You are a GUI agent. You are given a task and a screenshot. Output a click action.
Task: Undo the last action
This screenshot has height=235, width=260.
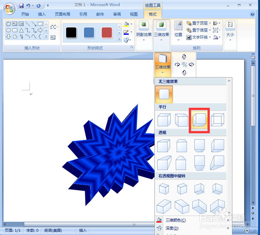(x=28, y=6)
